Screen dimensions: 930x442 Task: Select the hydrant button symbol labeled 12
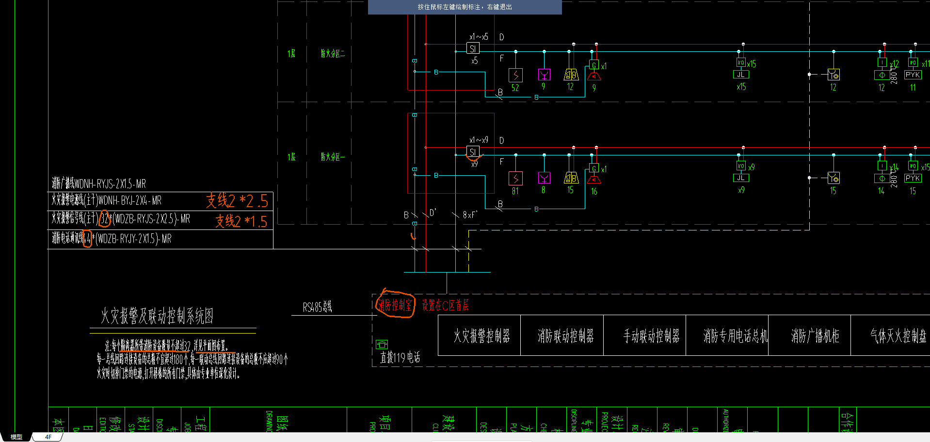click(834, 75)
